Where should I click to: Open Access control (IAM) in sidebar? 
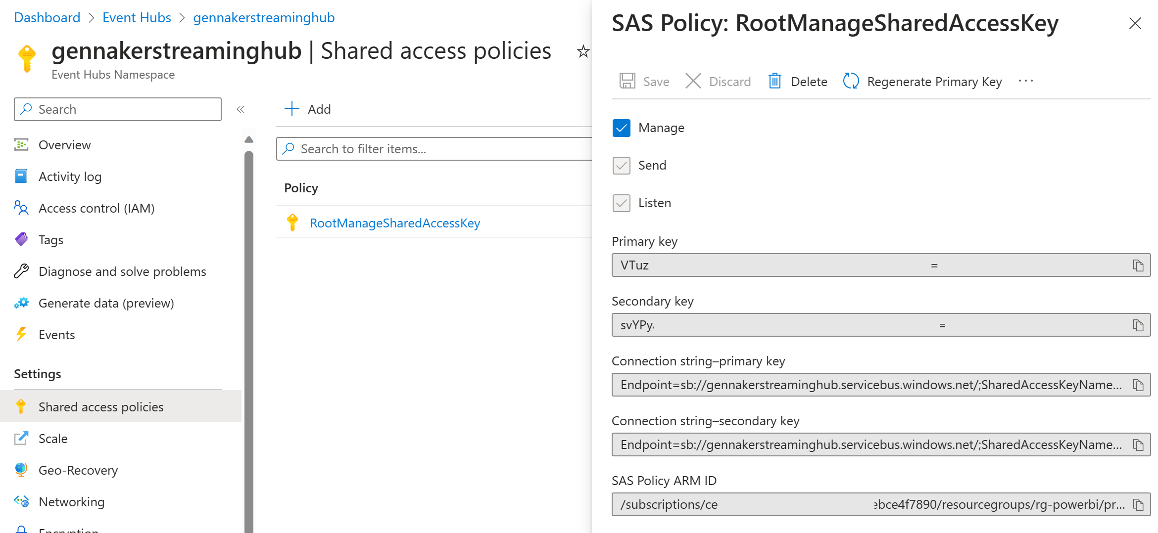(x=96, y=208)
